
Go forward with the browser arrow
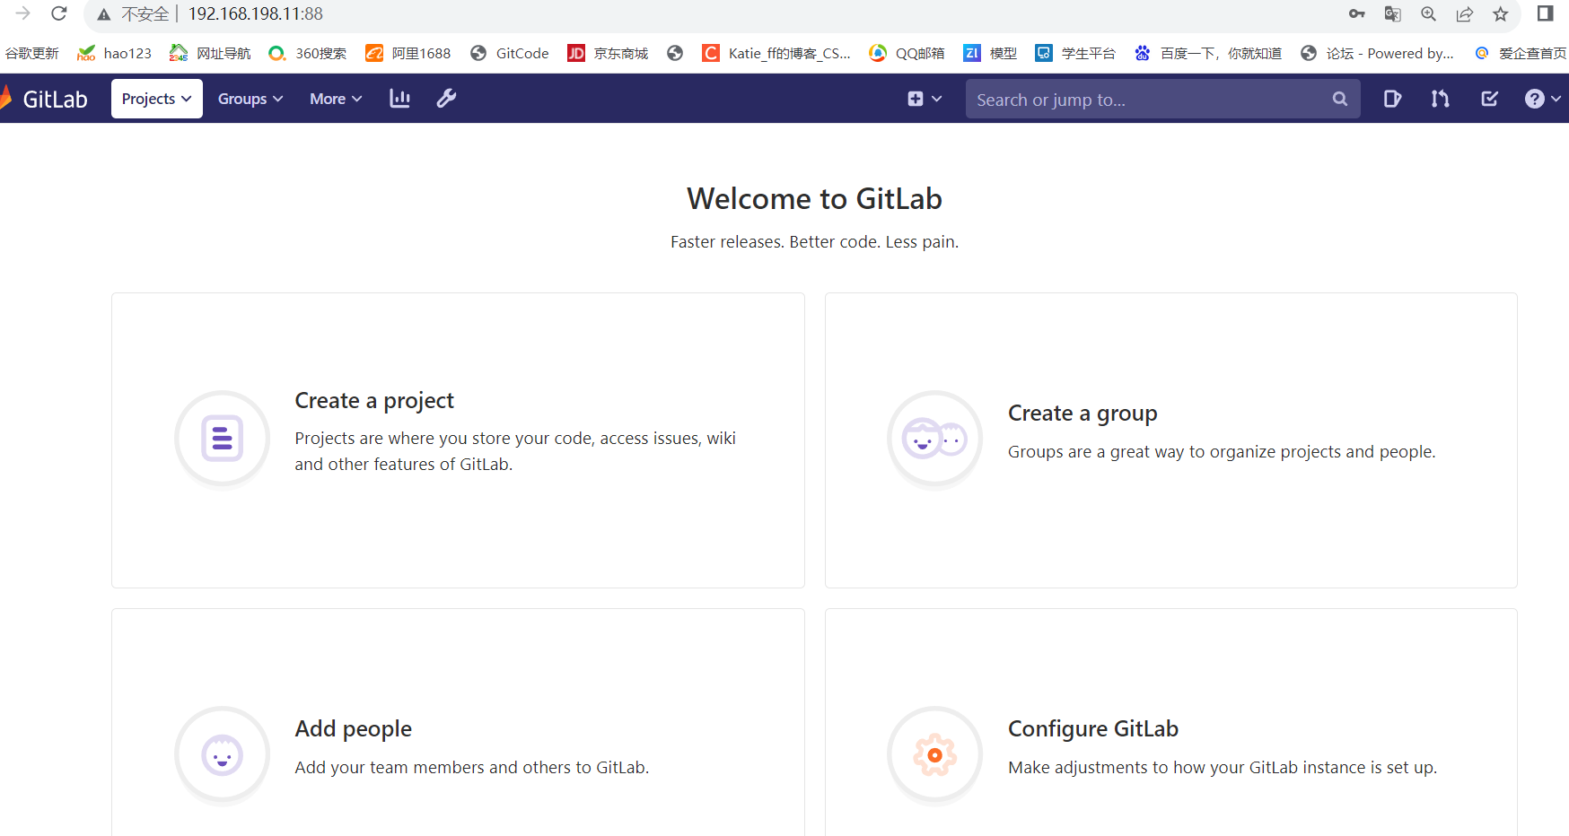[x=23, y=13]
